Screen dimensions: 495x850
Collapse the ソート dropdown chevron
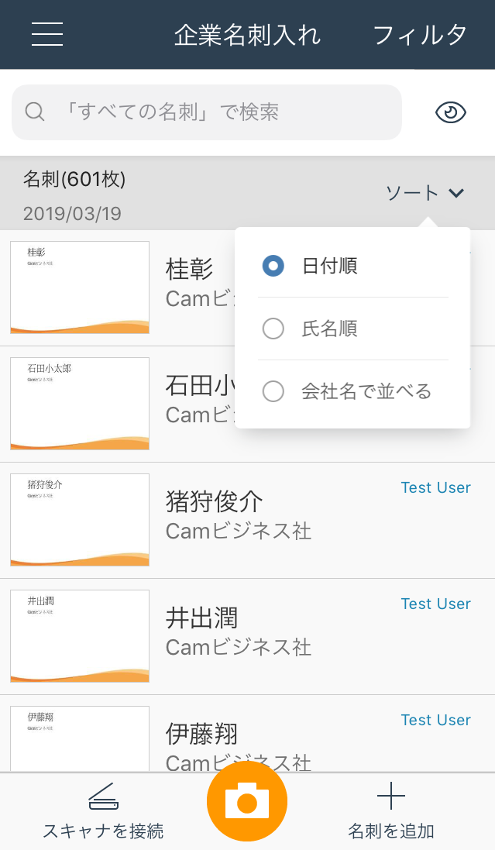coord(456,193)
